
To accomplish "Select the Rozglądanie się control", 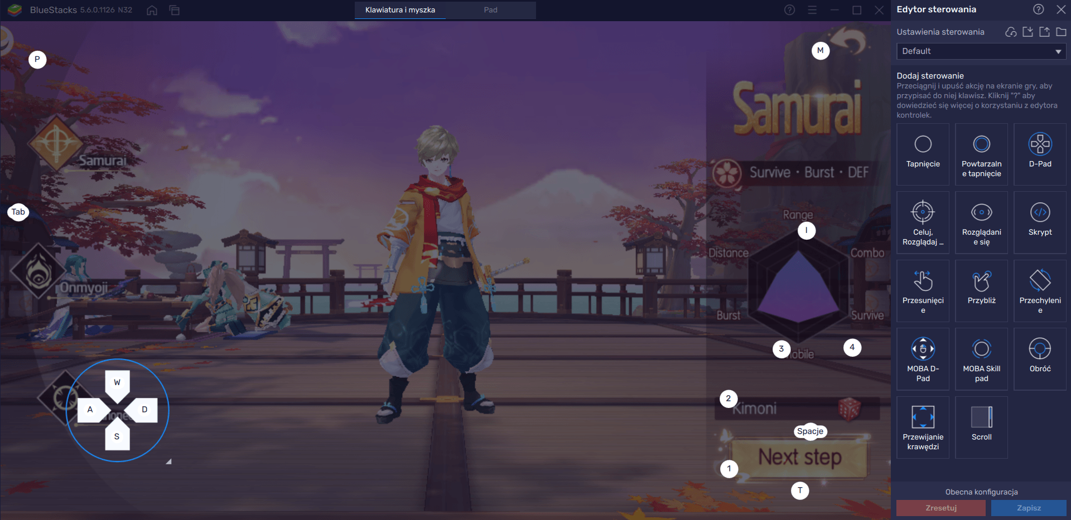I will tap(981, 222).
